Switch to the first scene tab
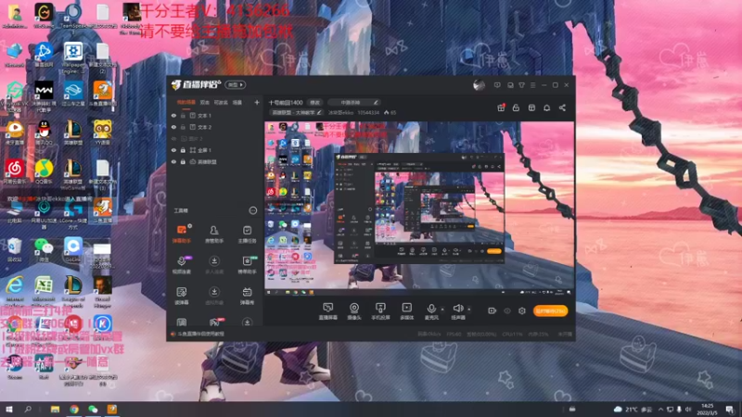The width and height of the screenshot is (742, 417). [x=185, y=102]
